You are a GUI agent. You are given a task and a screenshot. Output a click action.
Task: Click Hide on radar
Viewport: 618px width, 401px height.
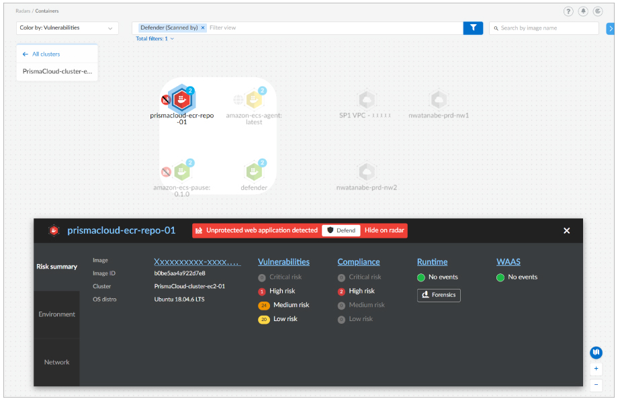384,230
